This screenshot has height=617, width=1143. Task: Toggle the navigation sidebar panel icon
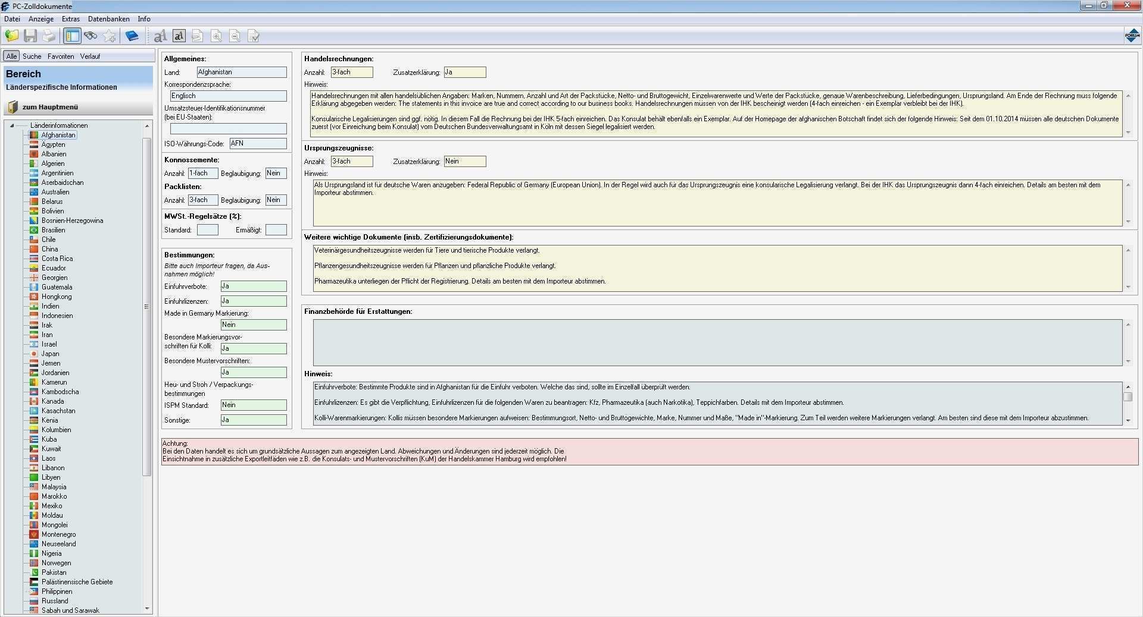coord(72,36)
